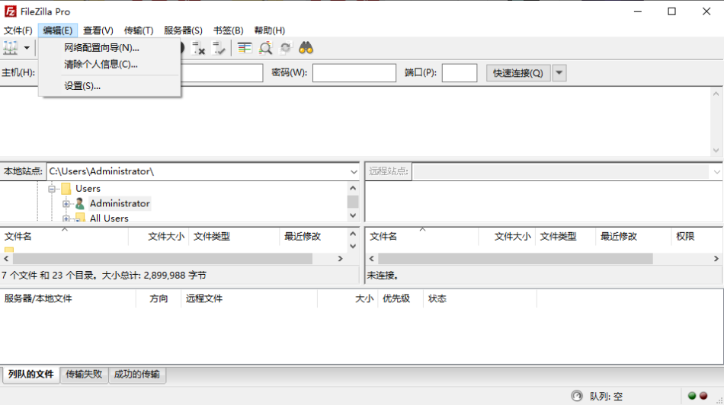The image size is (724, 405).
Task: Sort remote files by 文件大小 column
Action: click(x=507, y=236)
